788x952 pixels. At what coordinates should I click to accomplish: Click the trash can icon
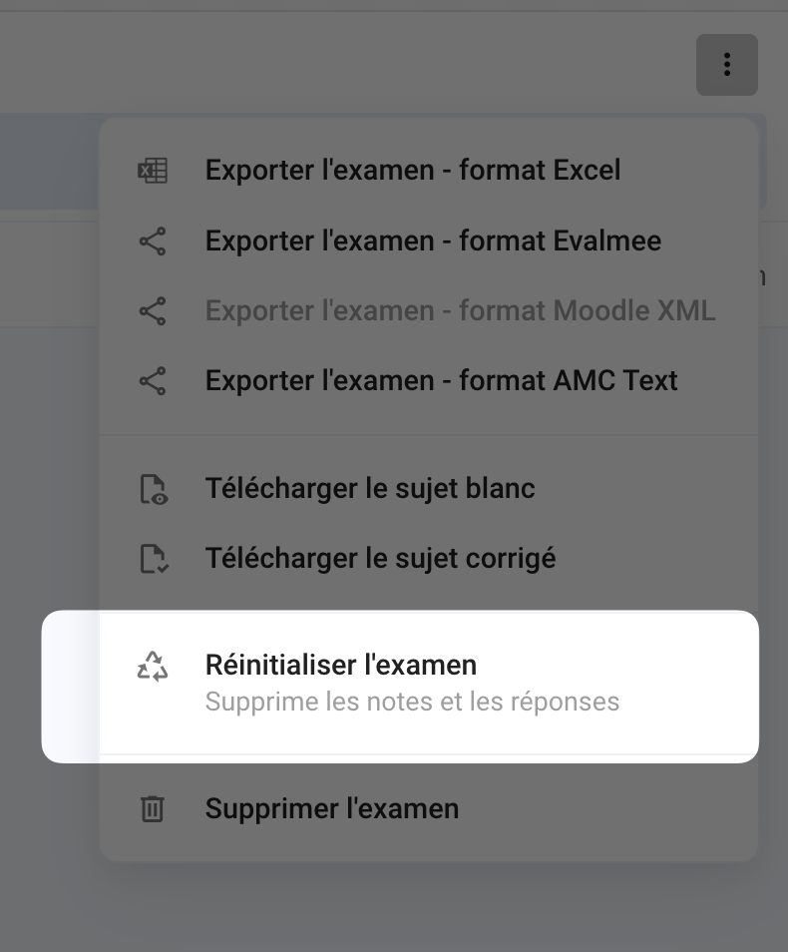[152, 808]
